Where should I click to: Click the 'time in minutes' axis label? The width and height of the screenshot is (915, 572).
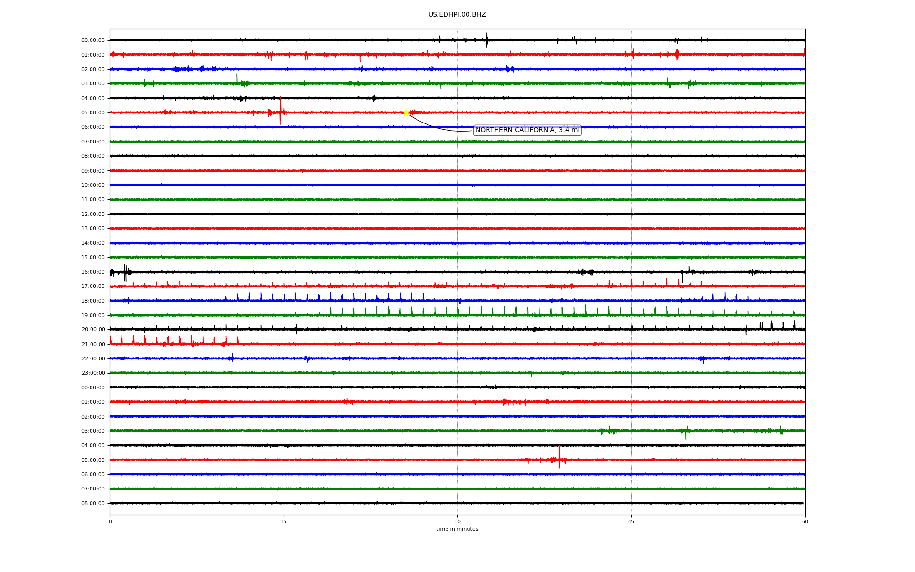[457, 529]
